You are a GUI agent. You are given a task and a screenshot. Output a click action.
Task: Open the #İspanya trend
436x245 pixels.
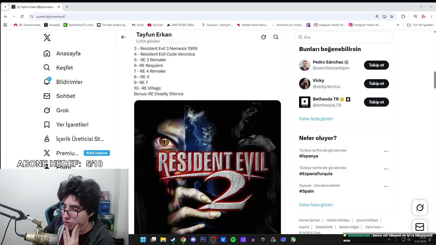click(309, 156)
